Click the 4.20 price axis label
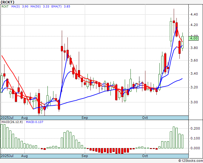 point(194,25)
